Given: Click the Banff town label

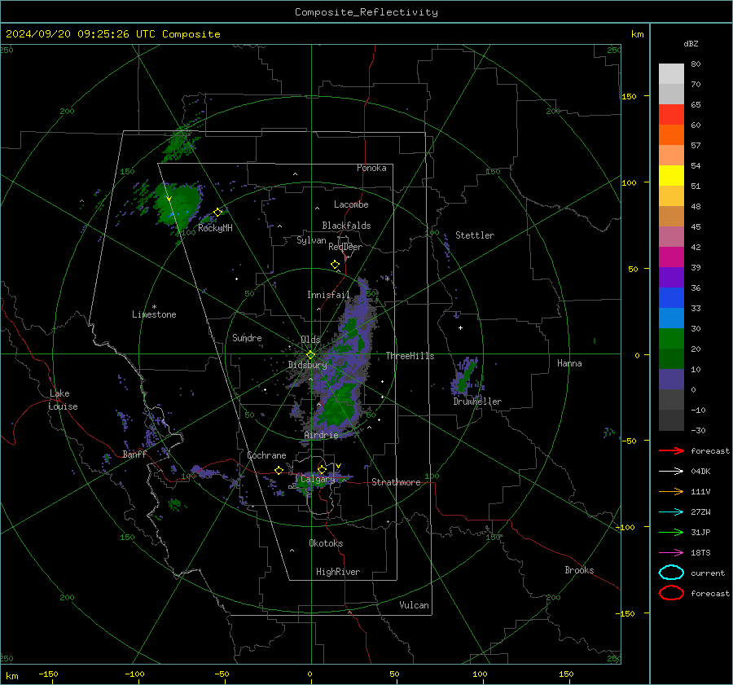Looking at the screenshot, I should 134,454.
